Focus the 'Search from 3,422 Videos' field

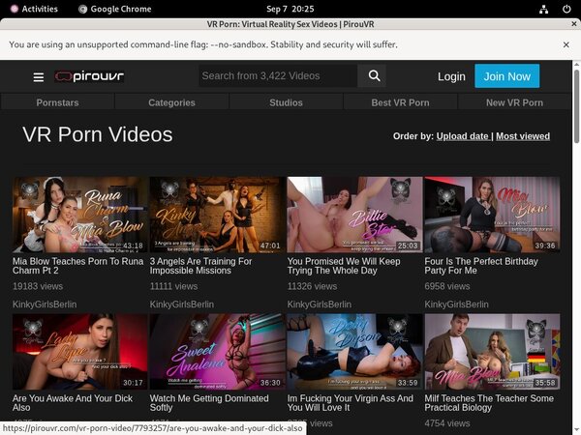pos(277,76)
